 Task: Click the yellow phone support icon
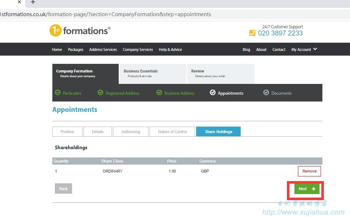coord(252,33)
